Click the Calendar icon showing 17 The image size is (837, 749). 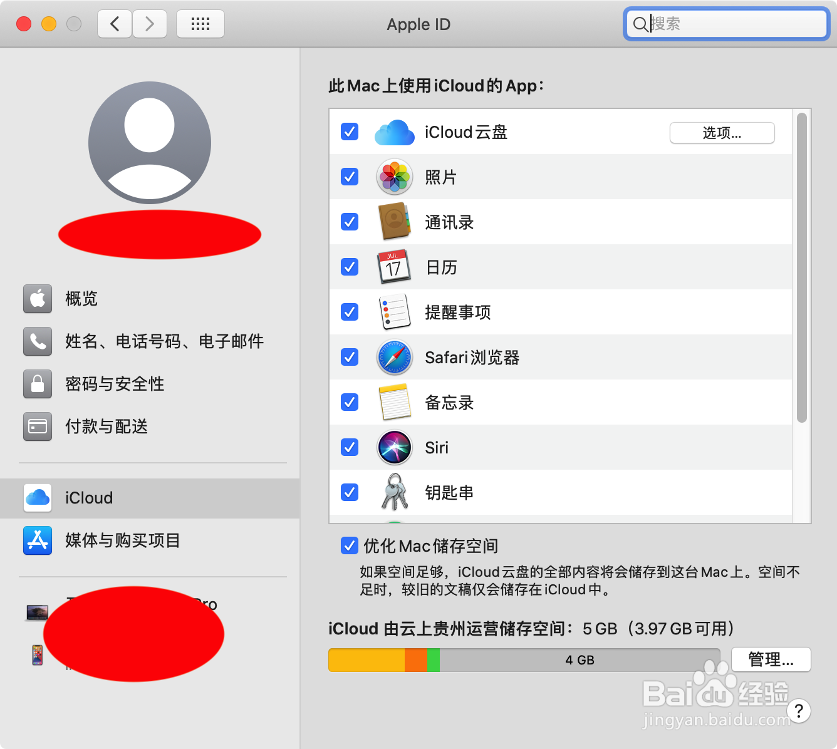(394, 267)
